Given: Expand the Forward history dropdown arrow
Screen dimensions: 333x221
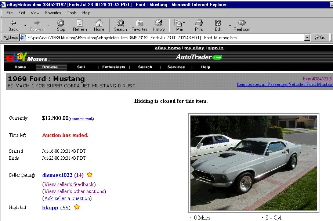Looking at the screenshot, I should 49,25.
